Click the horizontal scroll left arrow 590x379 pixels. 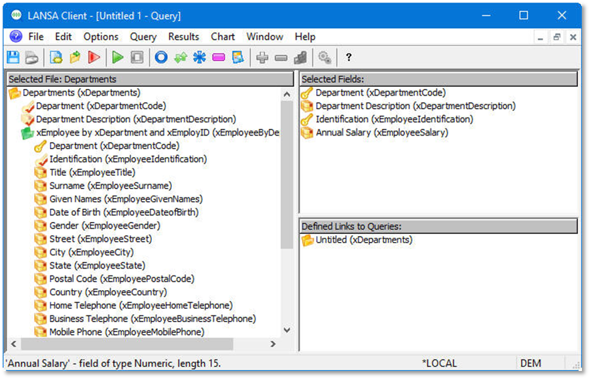pos(14,344)
